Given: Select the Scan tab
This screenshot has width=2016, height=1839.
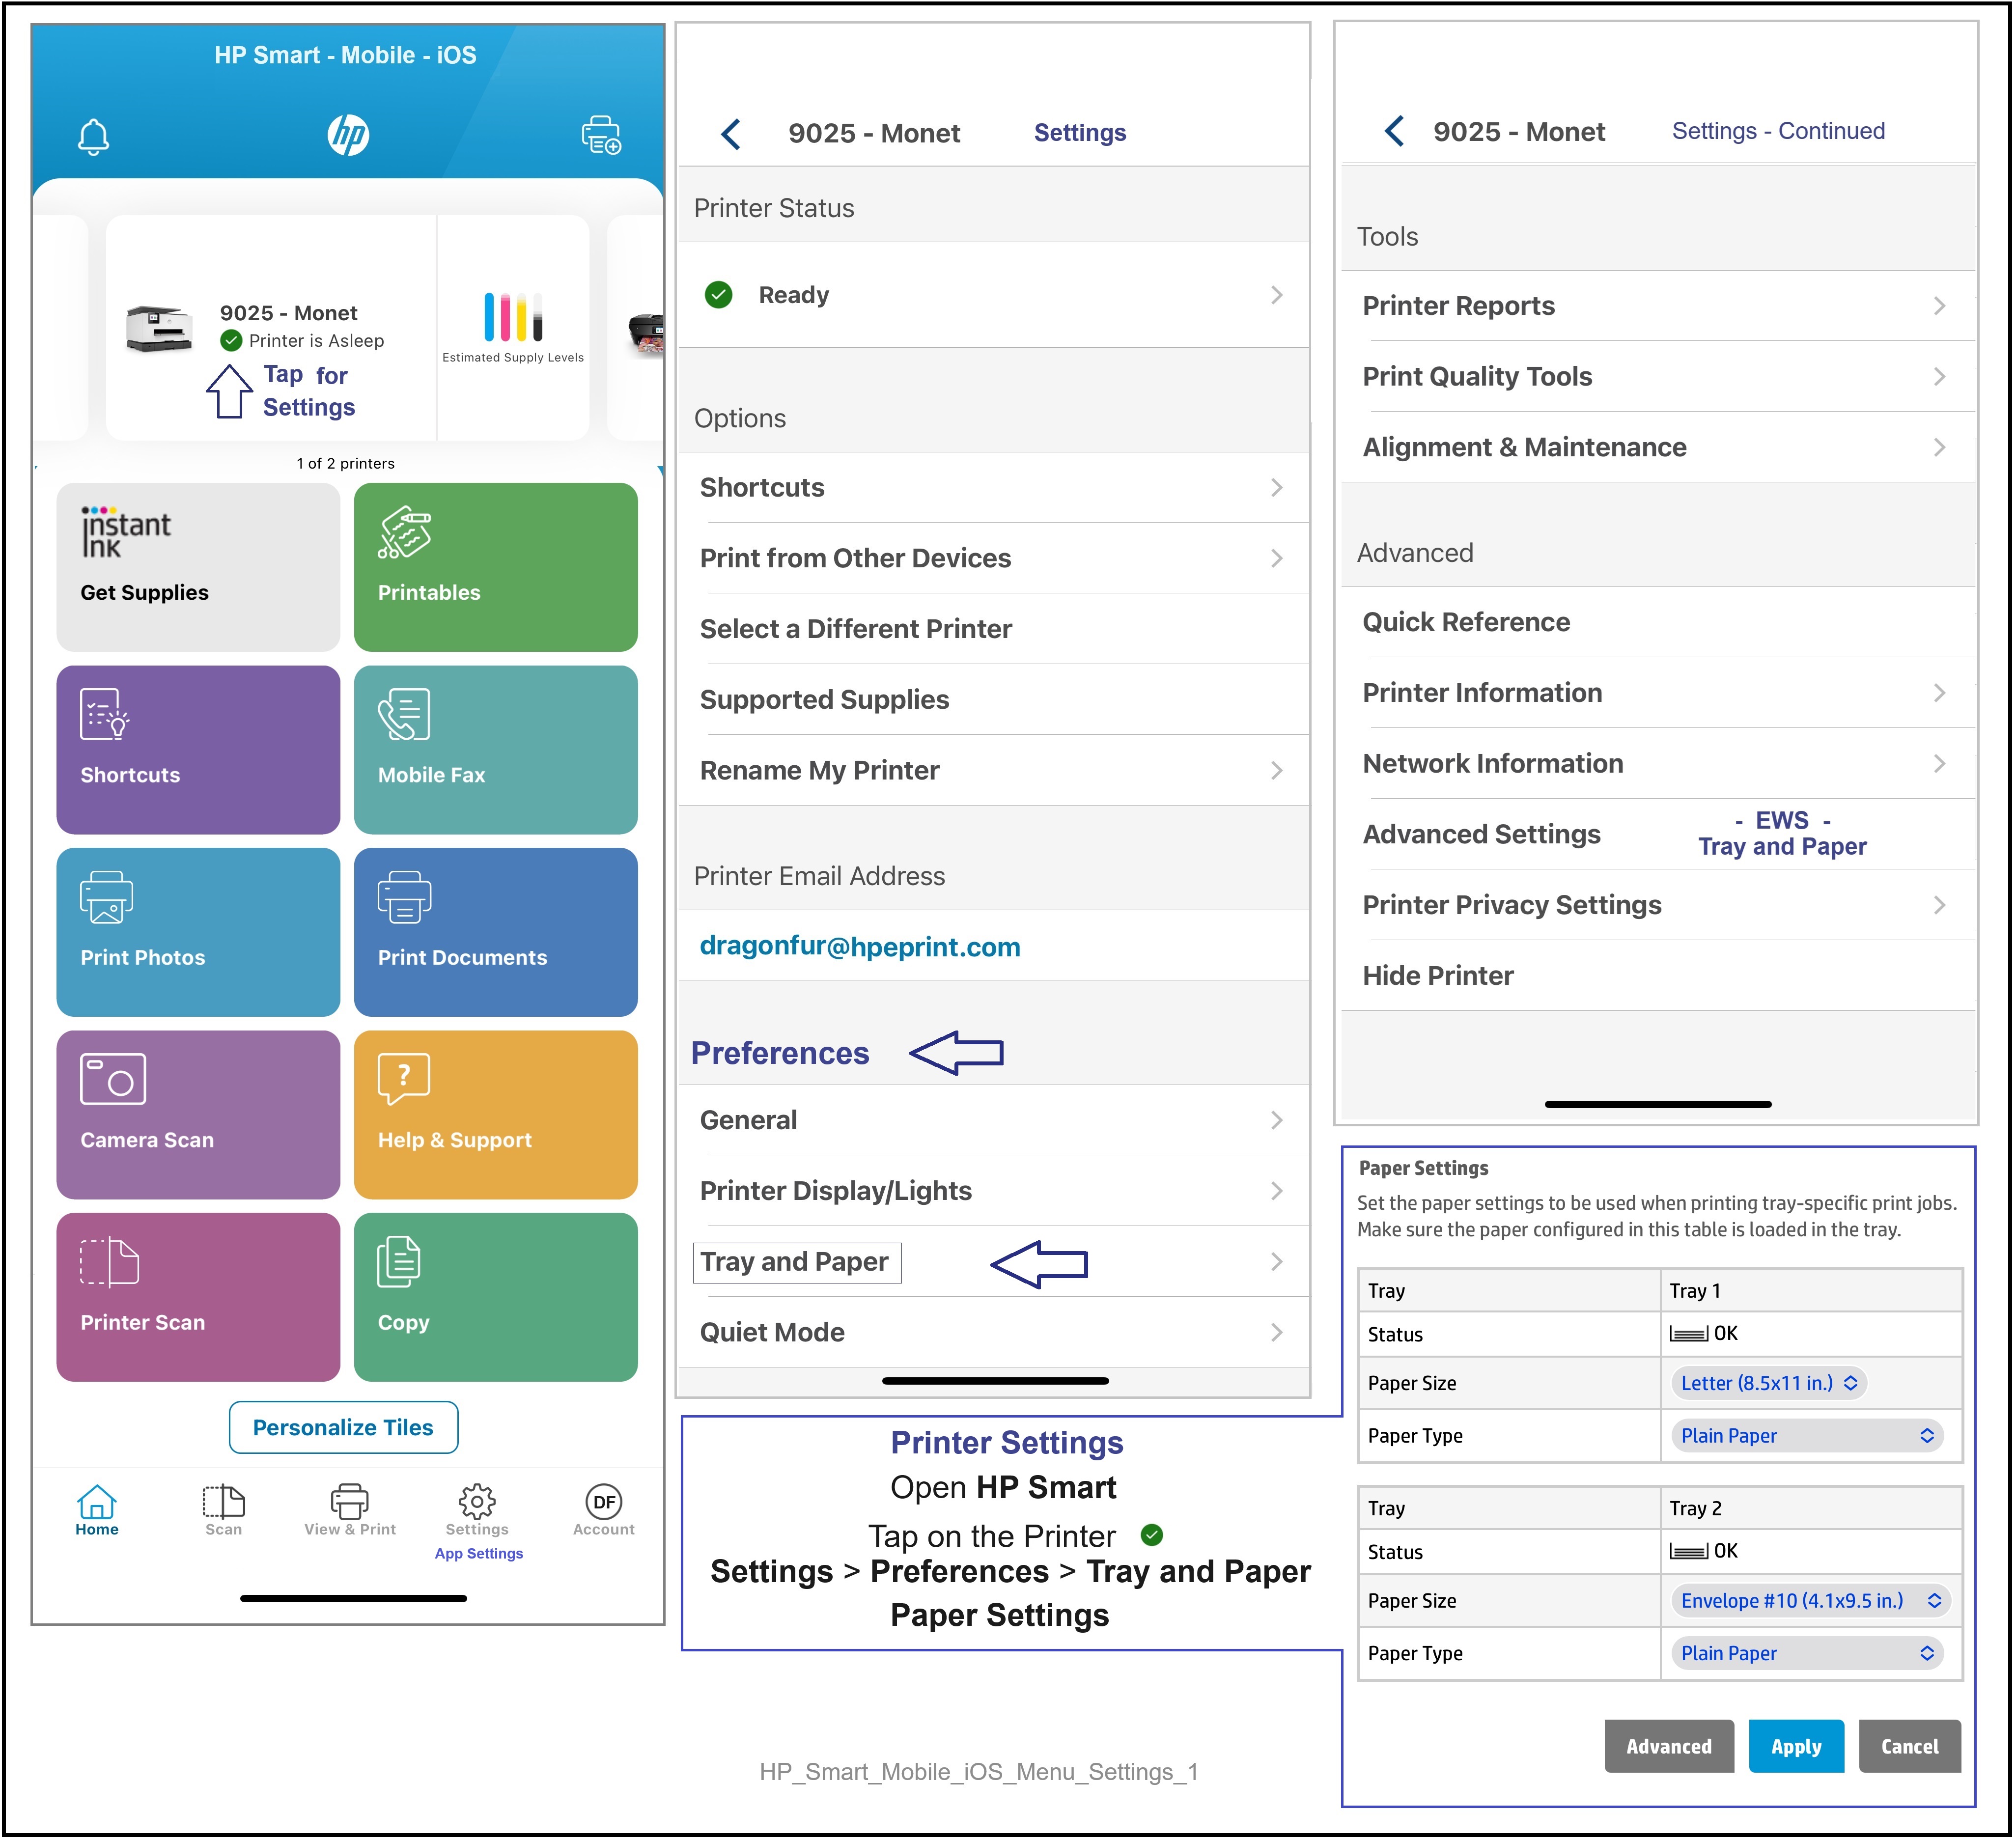Looking at the screenshot, I should tap(224, 1510).
